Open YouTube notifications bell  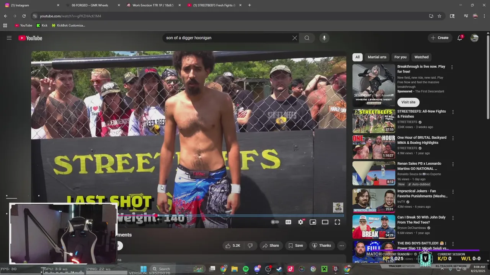(x=460, y=38)
